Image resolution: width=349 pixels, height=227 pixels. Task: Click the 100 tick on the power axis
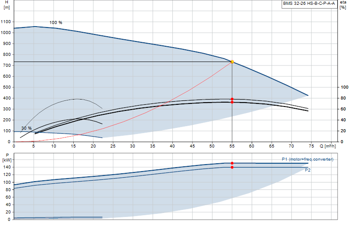[7, 182]
